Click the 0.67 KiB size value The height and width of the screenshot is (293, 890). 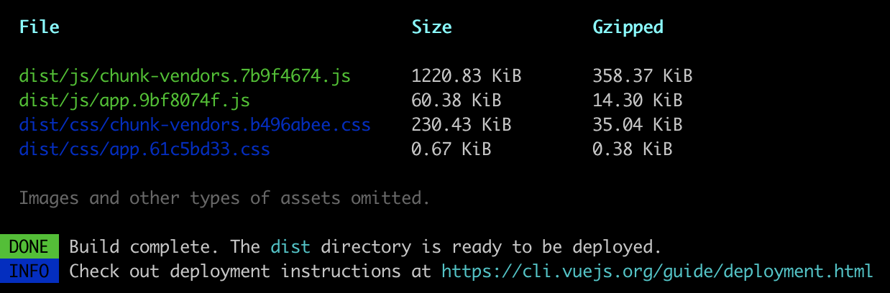tap(451, 149)
